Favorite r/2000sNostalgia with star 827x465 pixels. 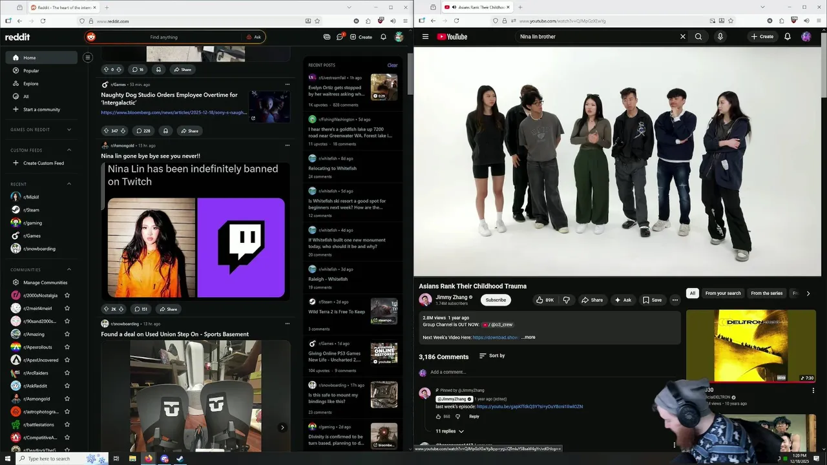pyautogui.click(x=67, y=295)
